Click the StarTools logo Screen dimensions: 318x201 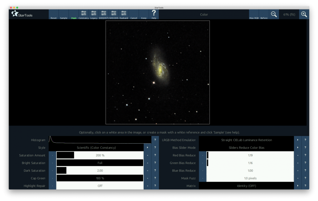click(22, 14)
